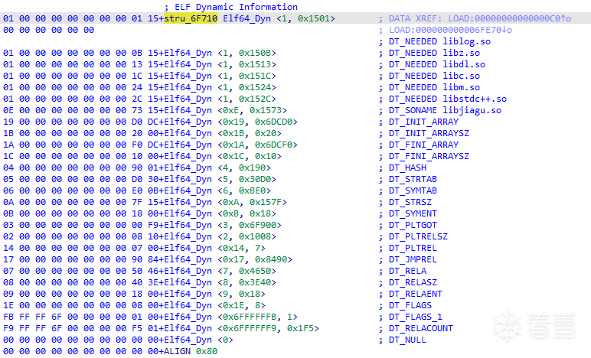Screen dimensions: 591x358
Task: Select the Elf64_Dyn <0x1C, 0x10> entry
Action: click(x=223, y=156)
